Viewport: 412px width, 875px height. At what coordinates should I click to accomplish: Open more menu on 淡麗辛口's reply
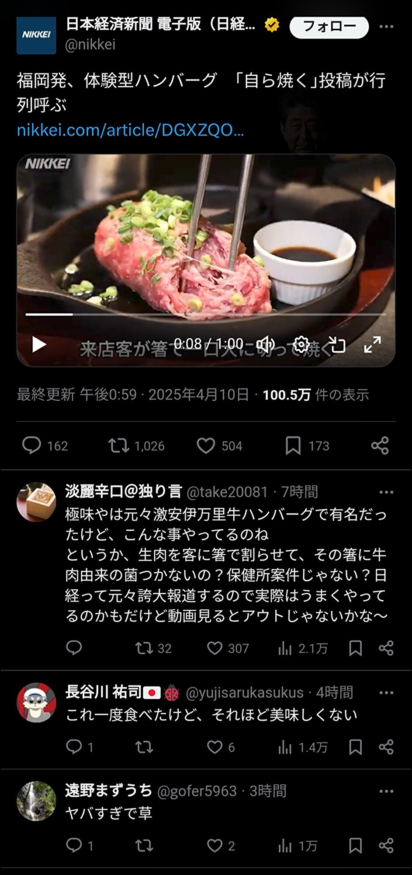386,492
